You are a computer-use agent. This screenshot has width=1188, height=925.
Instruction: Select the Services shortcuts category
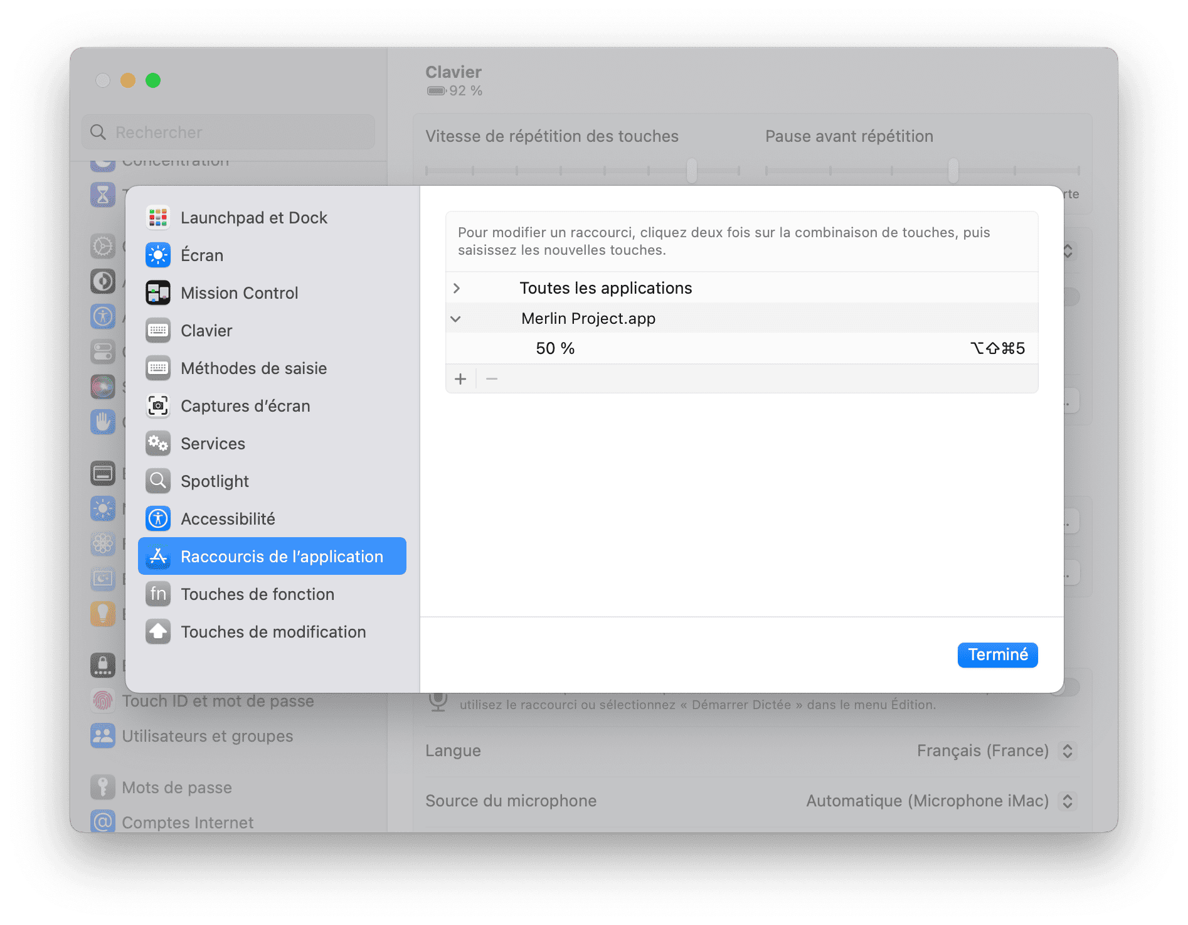tap(213, 443)
